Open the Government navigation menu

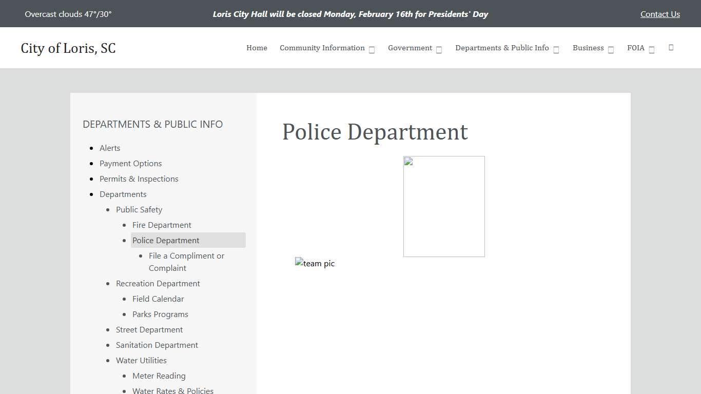(x=410, y=48)
